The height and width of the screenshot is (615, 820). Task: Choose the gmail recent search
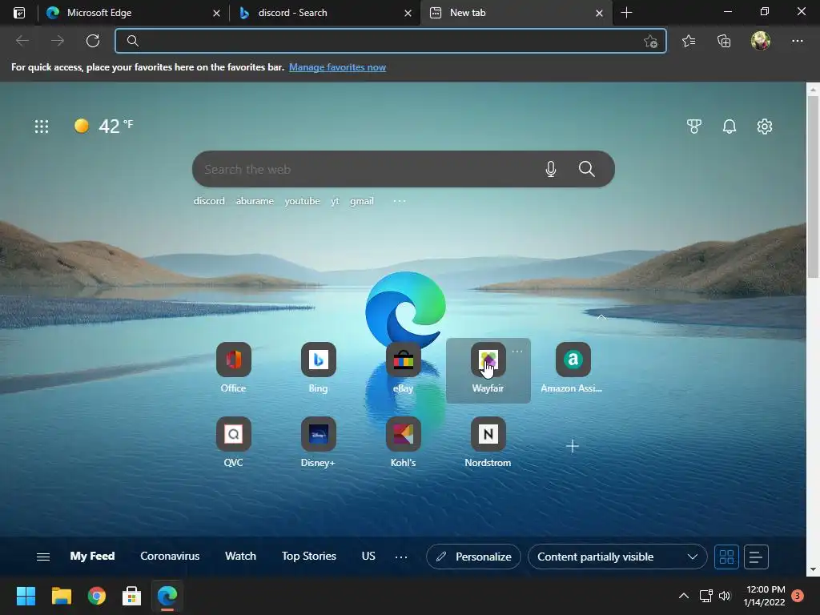tap(362, 201)
